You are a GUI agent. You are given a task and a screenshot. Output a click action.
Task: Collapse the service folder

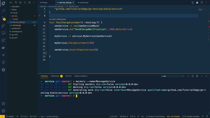pos(14,16)
